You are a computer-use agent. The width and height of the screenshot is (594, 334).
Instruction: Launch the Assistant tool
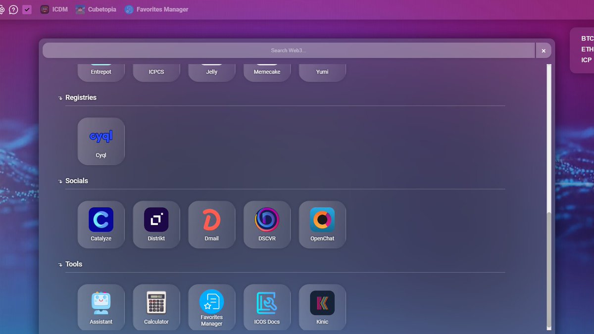(x=101, y=307)
